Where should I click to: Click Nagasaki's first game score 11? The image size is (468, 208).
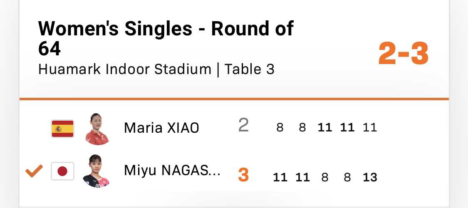(x=280, y=178)
